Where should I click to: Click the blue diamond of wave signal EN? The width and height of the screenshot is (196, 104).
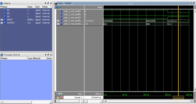pyautogui.click(x=61, y=14)
